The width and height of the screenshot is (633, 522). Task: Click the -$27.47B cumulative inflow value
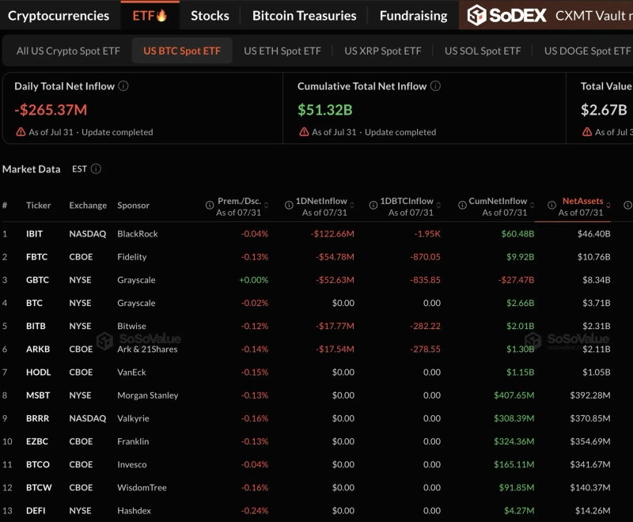tap(516, 279)
